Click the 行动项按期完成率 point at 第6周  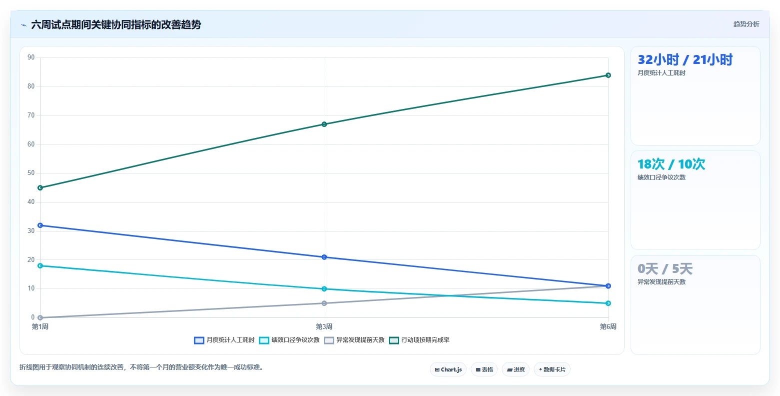[608, 75]
